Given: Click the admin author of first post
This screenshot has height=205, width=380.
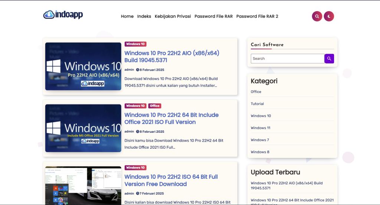Looking at the screenshot, I should [x=129, y=70].
